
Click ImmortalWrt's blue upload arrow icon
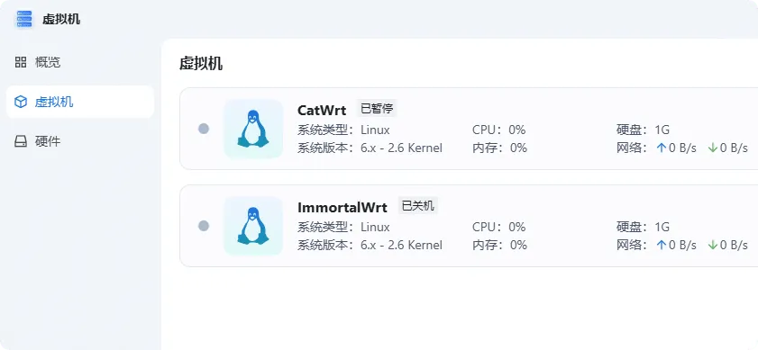point(662,245)
